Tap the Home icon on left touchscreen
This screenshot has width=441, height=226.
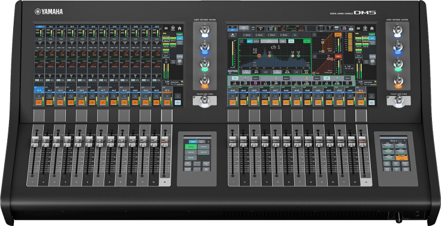[179, 28]
